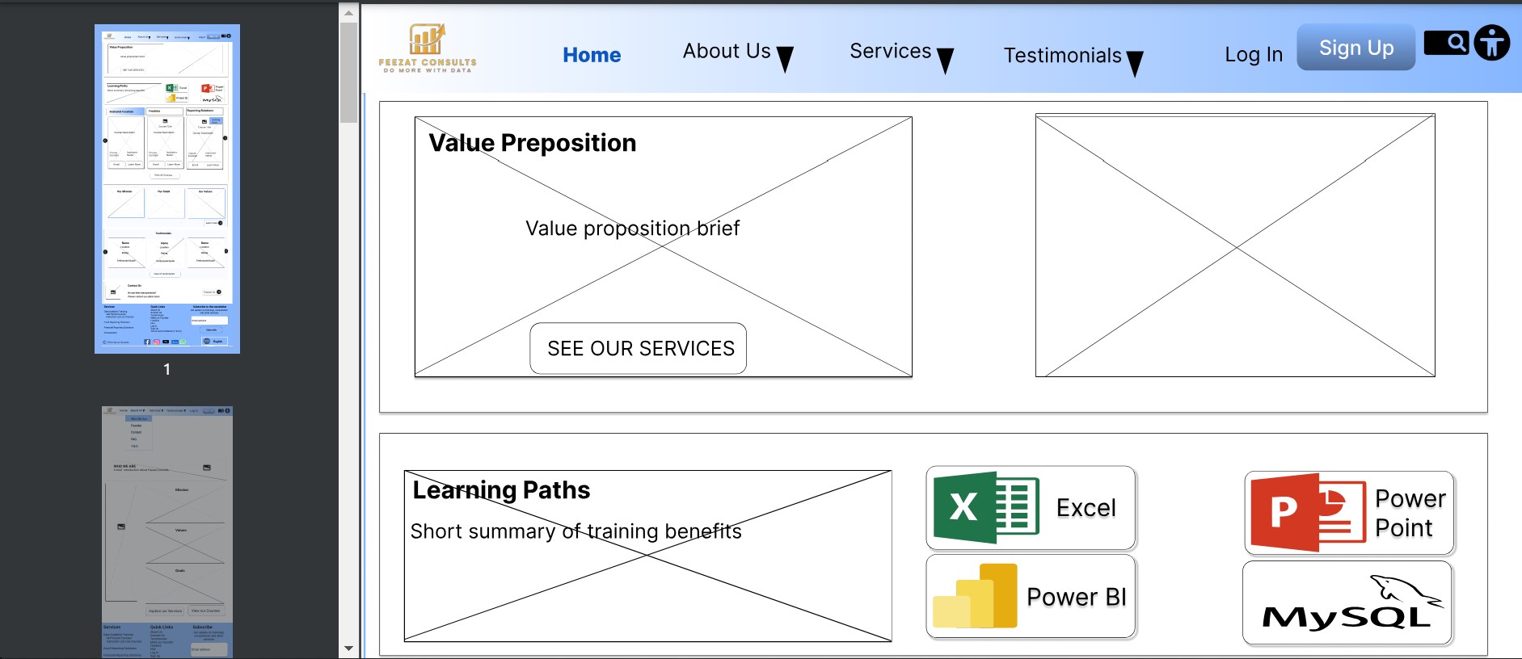
Task: Click the Log In link
Action: tap(1253, 55)
